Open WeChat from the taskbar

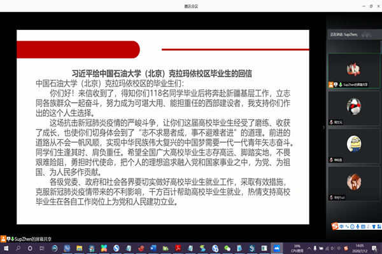pos(228,248)
